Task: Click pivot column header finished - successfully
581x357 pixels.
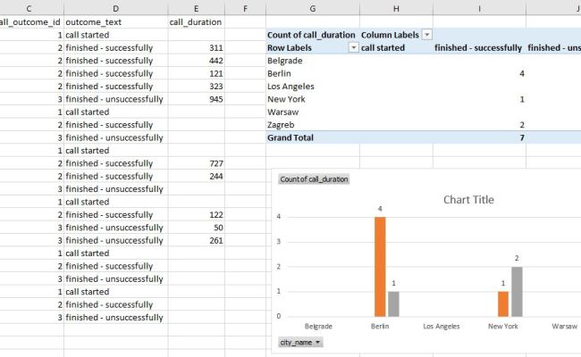Action: (478, 47)
